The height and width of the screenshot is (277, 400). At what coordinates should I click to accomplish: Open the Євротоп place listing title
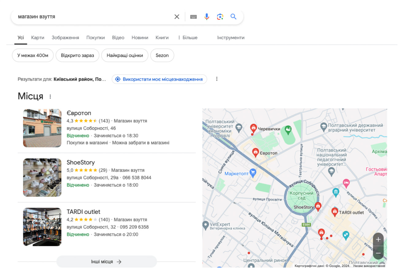click(79, 113)
